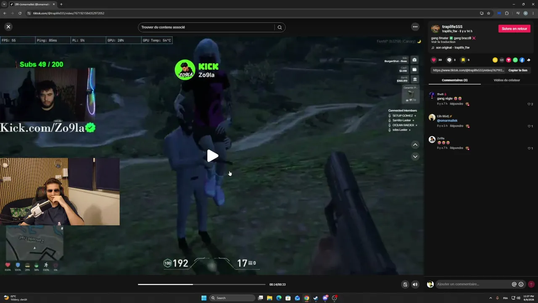Screen dimensions: 538x303
Task: Click the video URL text box
Action: [x=468, y=70]
